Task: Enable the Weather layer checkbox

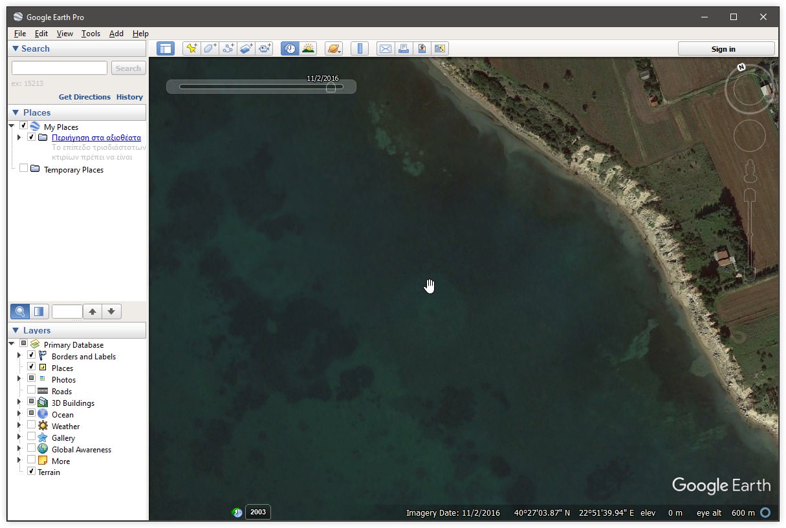Action: (31, 425)
